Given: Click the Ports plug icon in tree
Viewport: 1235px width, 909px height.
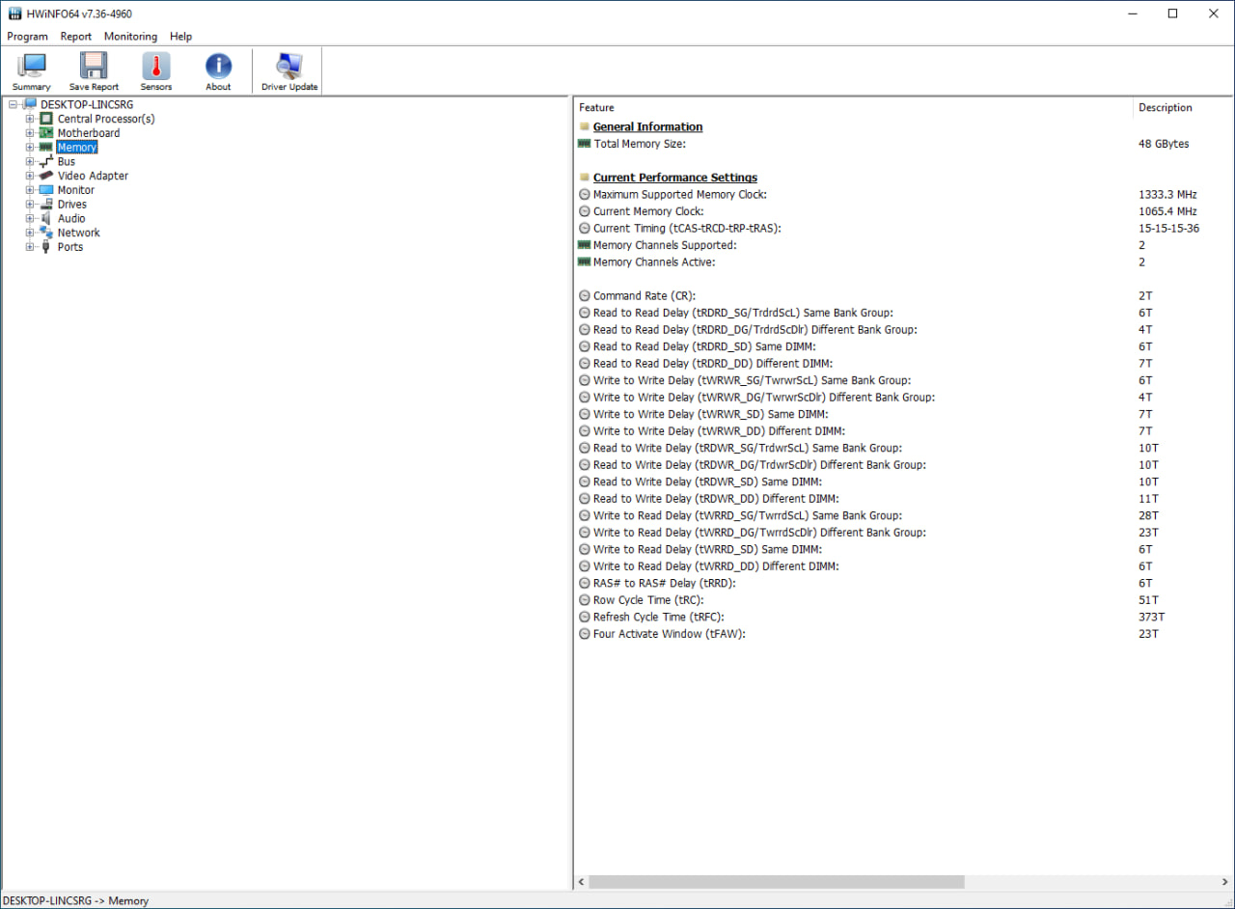Looking at the screenshot, I should [x=47, y=247].
